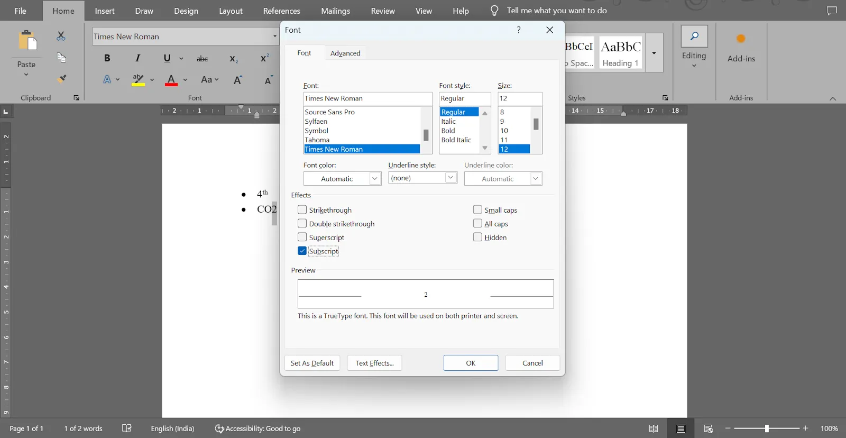Switch to the Advanced tab in Font dialog
Screen dimensions: 846x438
pos(345,53)
